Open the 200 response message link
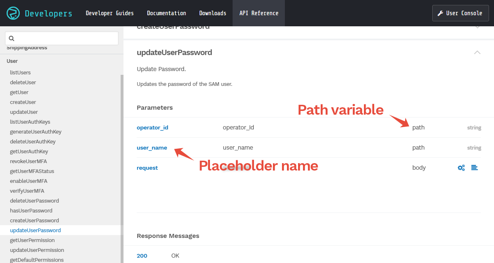Image resolution: width=494 pixels, height=263 pixels. coord(142,256)
